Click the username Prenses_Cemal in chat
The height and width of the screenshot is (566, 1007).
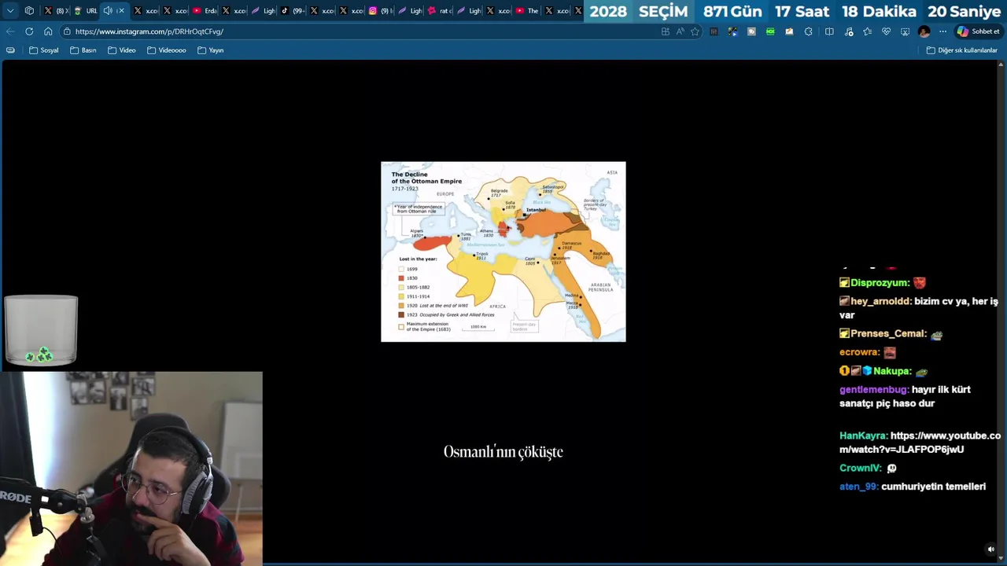click(x=887, y=333)
